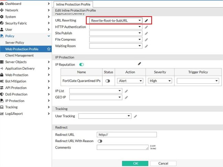The height and width of the screenshot is (167, 223).
Task: Click the Log&Report chart icon
Action: click(2, 114)
